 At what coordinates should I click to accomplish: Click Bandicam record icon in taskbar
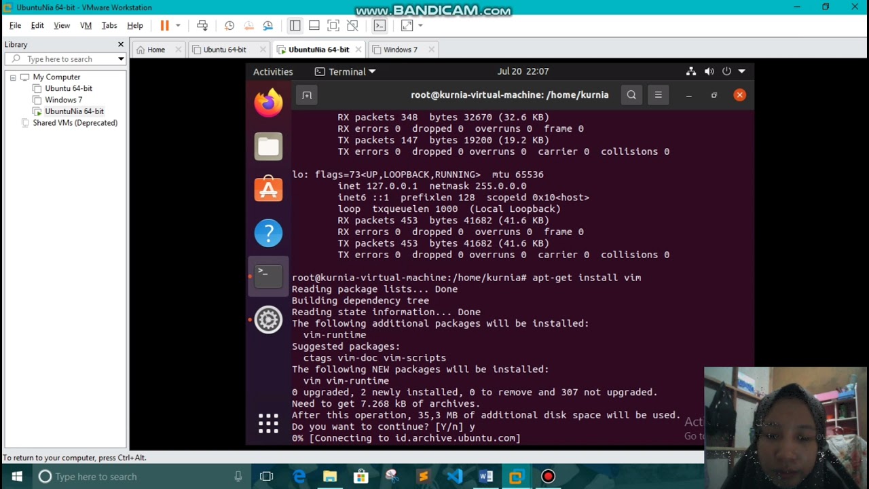click(x=548, y=477)
